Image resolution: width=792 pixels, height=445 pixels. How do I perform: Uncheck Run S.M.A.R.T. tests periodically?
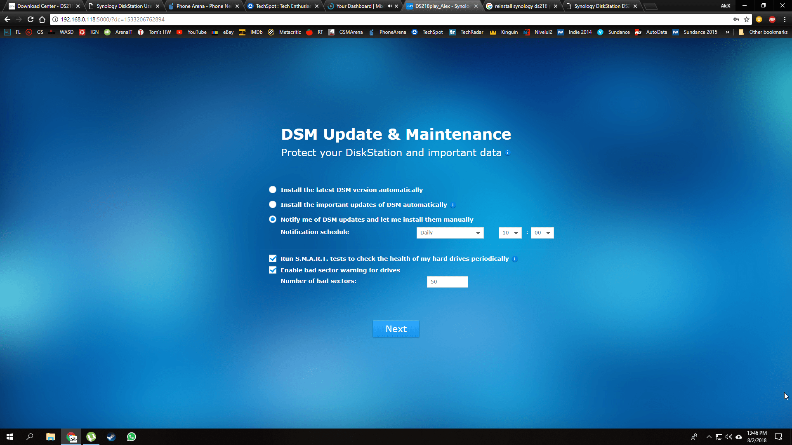[273, 258]
